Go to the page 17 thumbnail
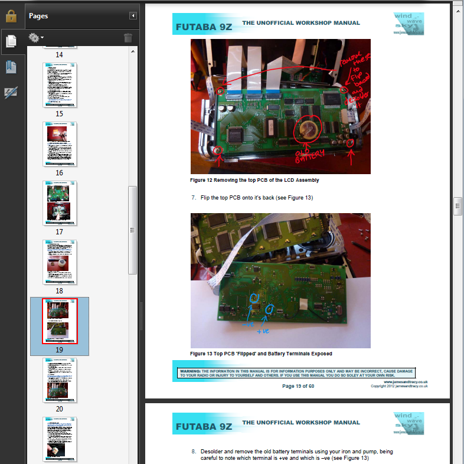 tap(60, 202)
